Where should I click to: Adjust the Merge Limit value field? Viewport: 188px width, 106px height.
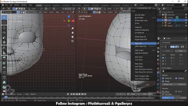(x=174, y=85)
